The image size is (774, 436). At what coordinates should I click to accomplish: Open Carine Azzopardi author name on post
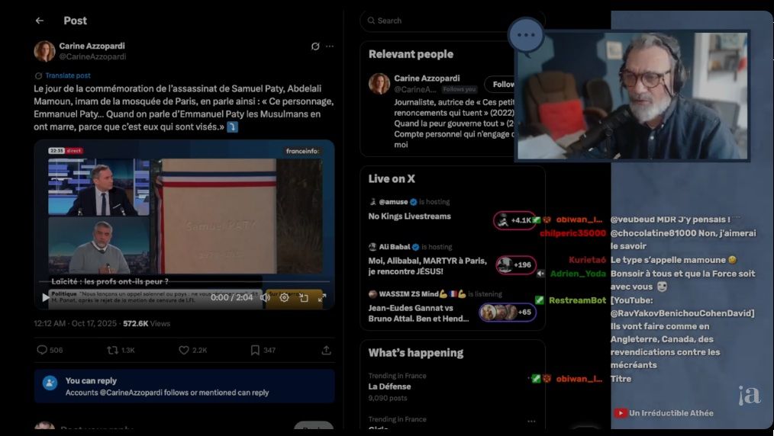click(92, 46)
